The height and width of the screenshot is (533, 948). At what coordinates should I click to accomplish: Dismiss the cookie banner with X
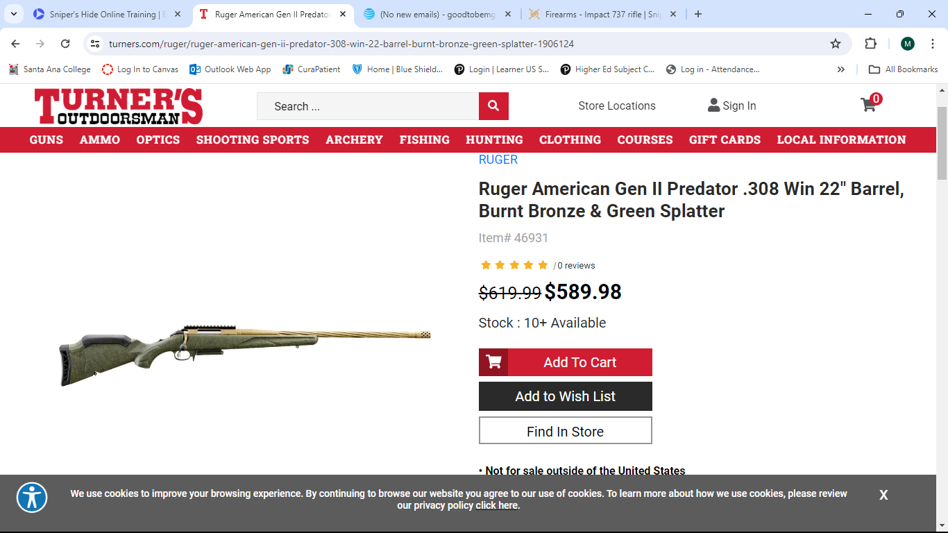pyautogui.click(x=883, y=495)
